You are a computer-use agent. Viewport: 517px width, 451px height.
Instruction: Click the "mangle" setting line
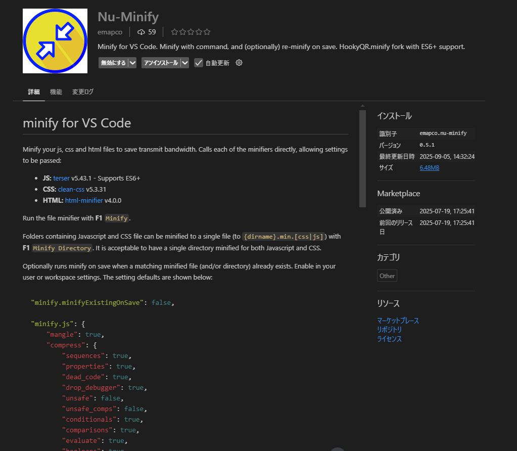pyautogui.click(x=75, y=335)
